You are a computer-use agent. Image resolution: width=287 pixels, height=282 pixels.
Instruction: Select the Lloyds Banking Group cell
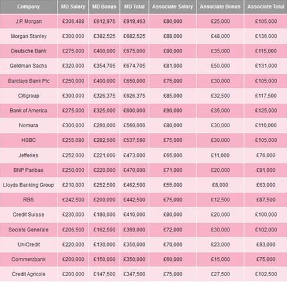[28, 185]
